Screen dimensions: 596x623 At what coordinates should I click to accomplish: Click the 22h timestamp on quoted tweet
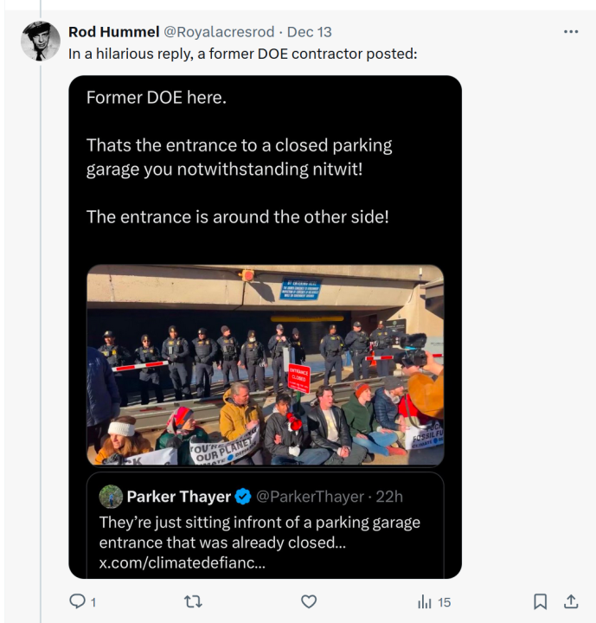point(387,497)
